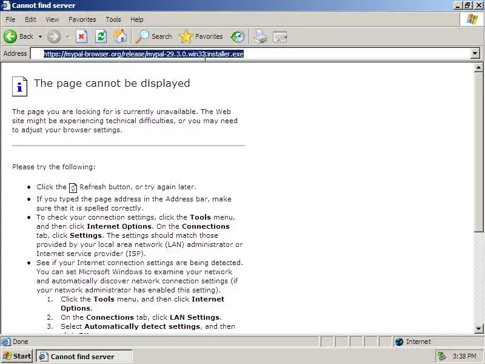Select Cannot find server taskbar button
485x364 pixels.
84,357
